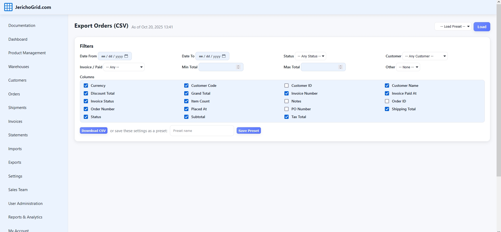Uncheck the Currency column checkbox
The image size is (501, 232).
point(86,86)
